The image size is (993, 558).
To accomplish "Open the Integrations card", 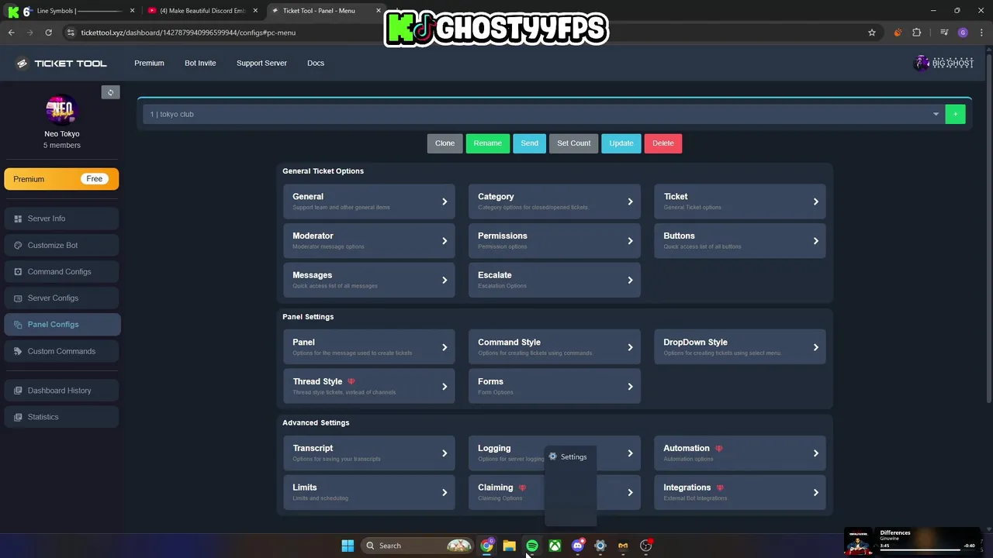I will tap(740, 492).
